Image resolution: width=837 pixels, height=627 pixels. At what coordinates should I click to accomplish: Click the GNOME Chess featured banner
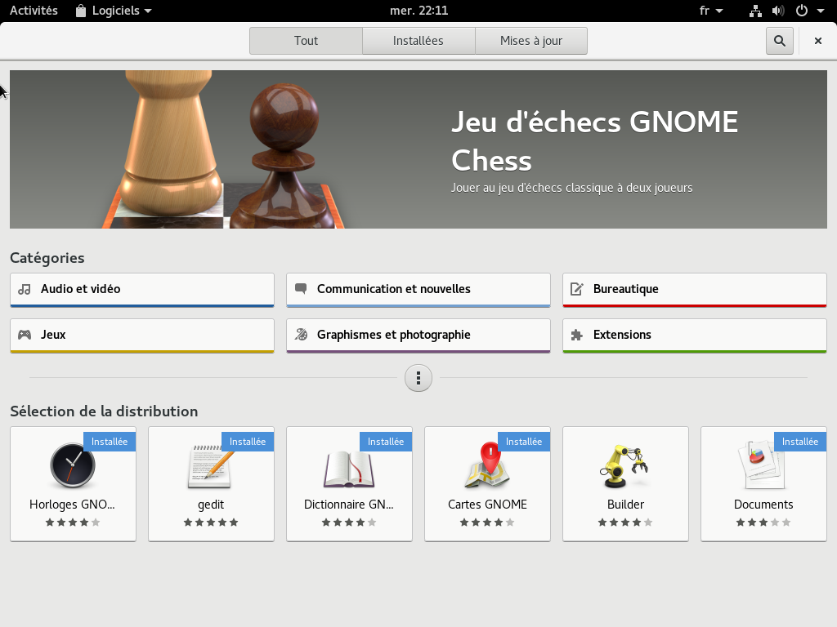(418, 149)
